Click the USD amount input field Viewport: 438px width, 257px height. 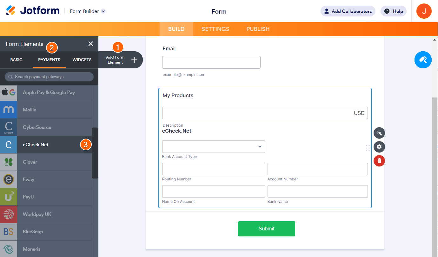click(x=265, y=113)
